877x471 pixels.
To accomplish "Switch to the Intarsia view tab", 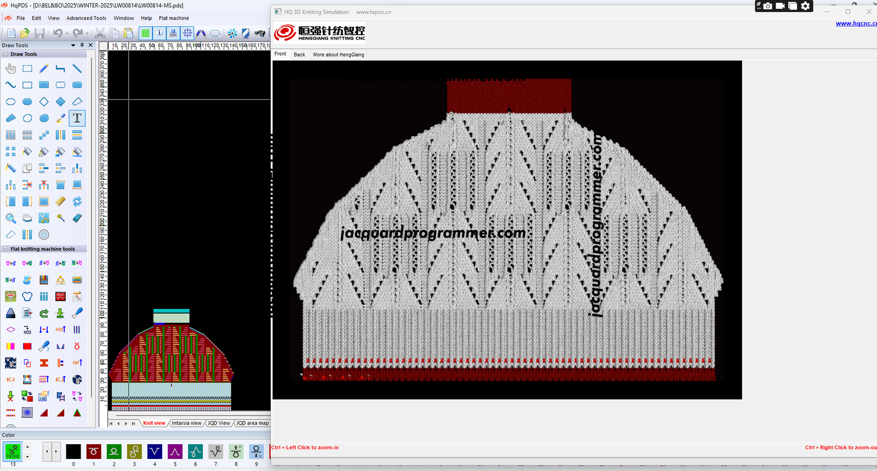I will [186, 423].
